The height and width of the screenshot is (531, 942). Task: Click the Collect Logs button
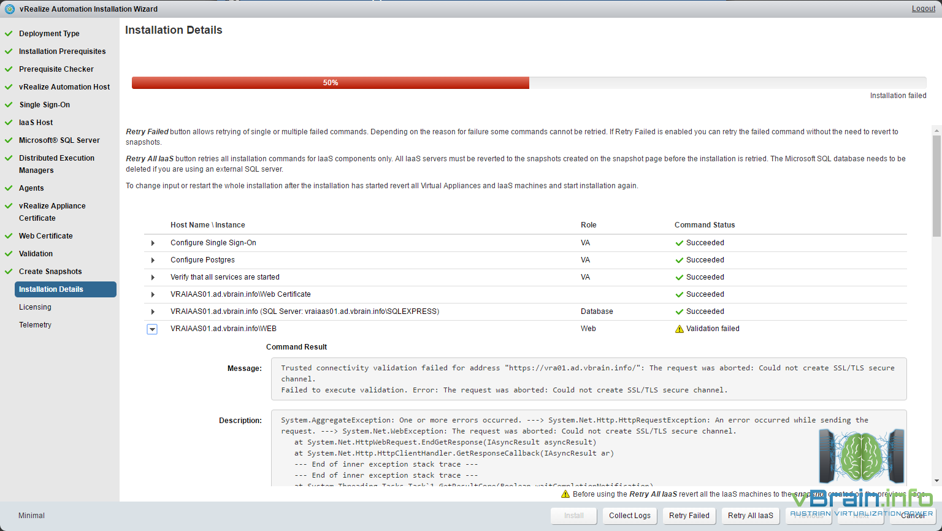(x=630, y=516)
